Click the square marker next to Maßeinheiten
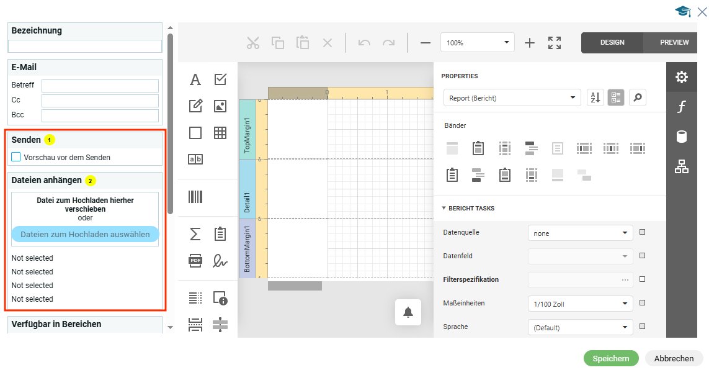709x370 pixels. pos(642,303)
